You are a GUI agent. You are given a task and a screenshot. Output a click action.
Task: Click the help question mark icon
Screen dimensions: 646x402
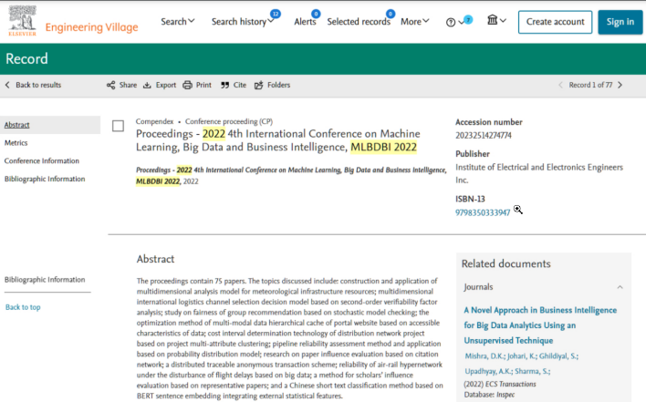451,22
